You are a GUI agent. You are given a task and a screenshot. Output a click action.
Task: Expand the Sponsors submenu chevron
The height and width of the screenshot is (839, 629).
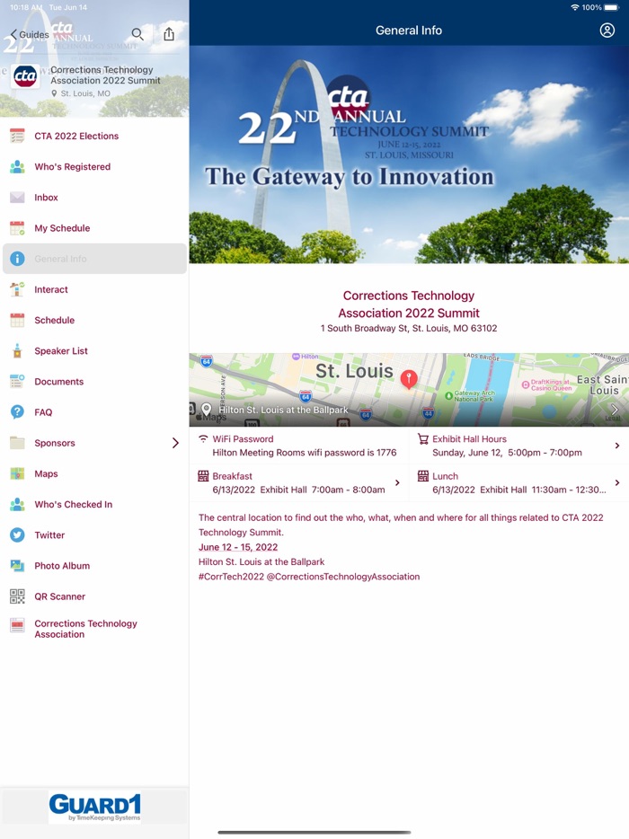coord(175,443)
